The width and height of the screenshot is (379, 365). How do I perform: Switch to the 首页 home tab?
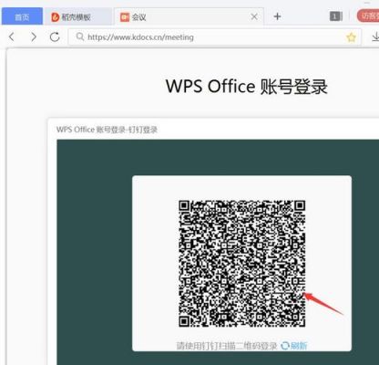pyautogui.click(x=22, y=16)
